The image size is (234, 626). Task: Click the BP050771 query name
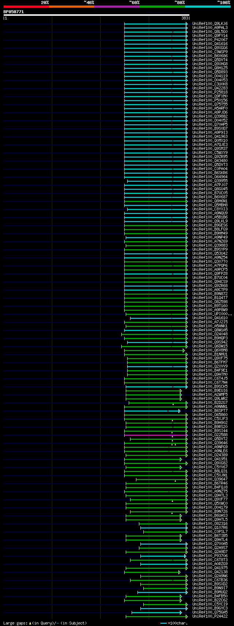14,12
